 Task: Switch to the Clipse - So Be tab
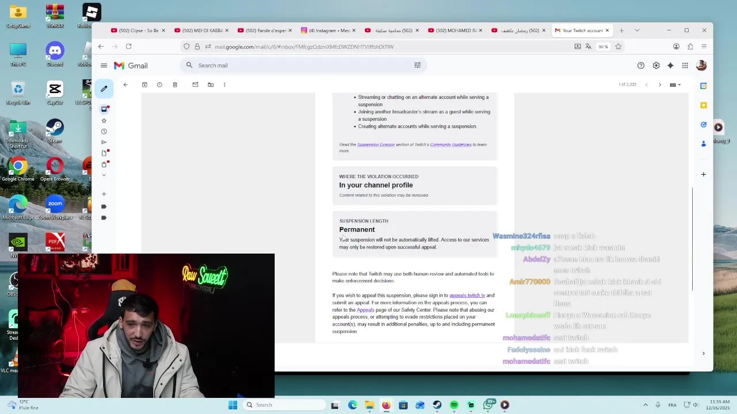click(x=137, y=30)
